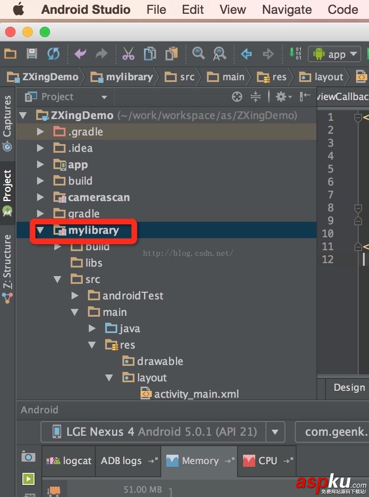Switch to the Design tab

pos(348,387)
